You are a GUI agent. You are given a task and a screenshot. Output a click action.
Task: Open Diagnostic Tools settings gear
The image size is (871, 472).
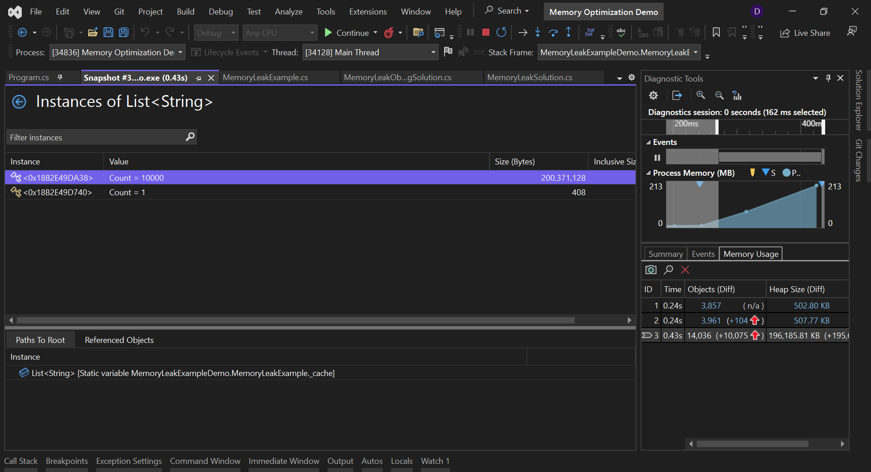653,95
